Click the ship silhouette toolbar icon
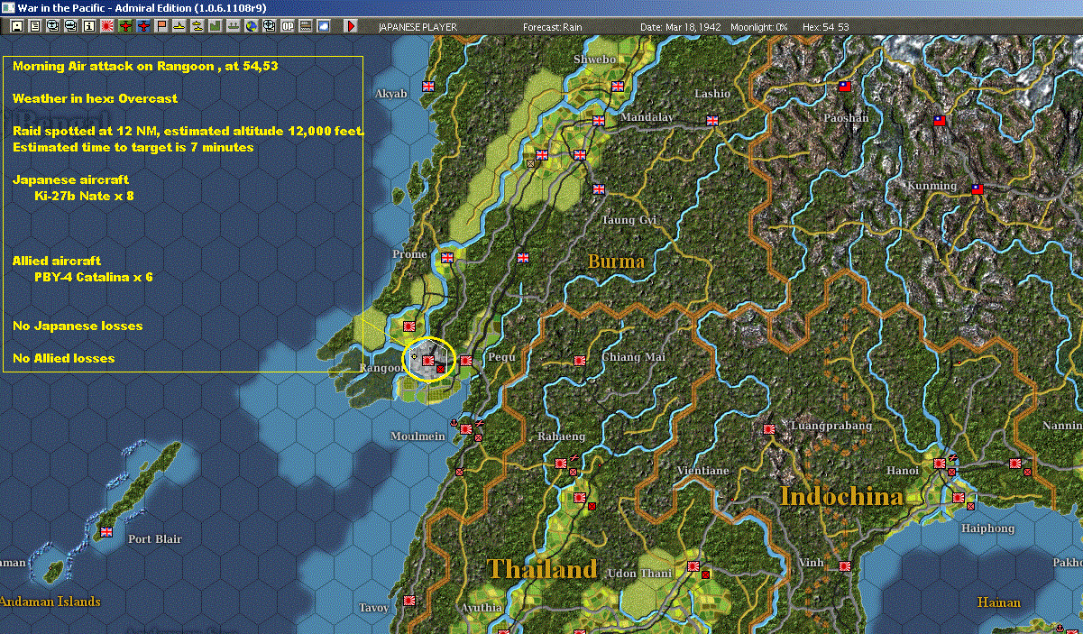 [234, 26]
